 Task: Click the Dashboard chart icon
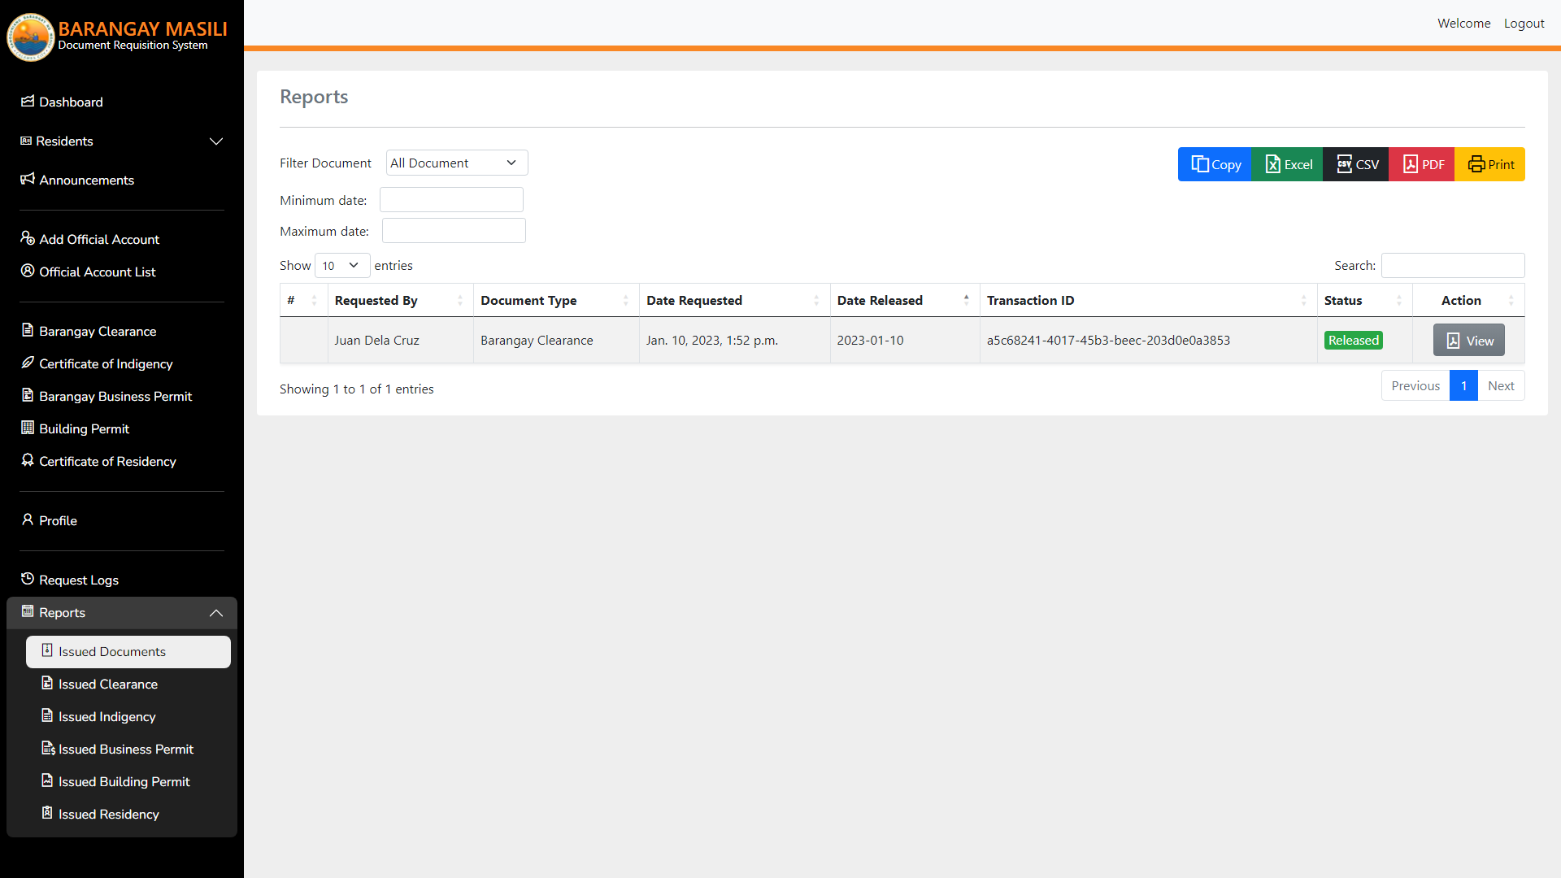(x=28, y=102)
